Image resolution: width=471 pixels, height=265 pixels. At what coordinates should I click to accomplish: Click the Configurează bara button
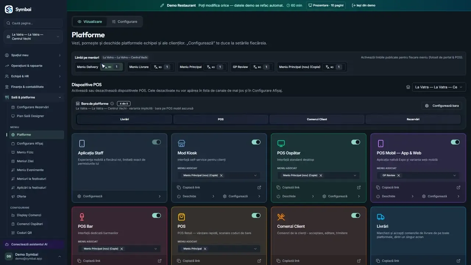[x=442, y=106]
